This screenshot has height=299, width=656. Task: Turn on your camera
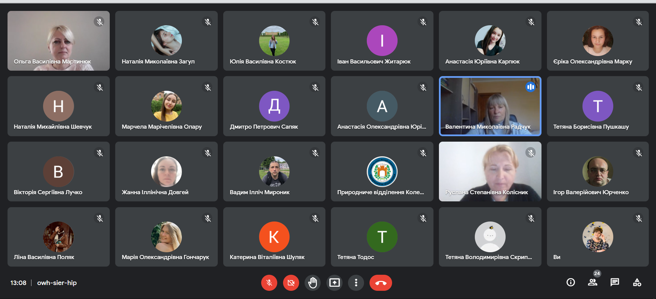click(x=291, y=283)
